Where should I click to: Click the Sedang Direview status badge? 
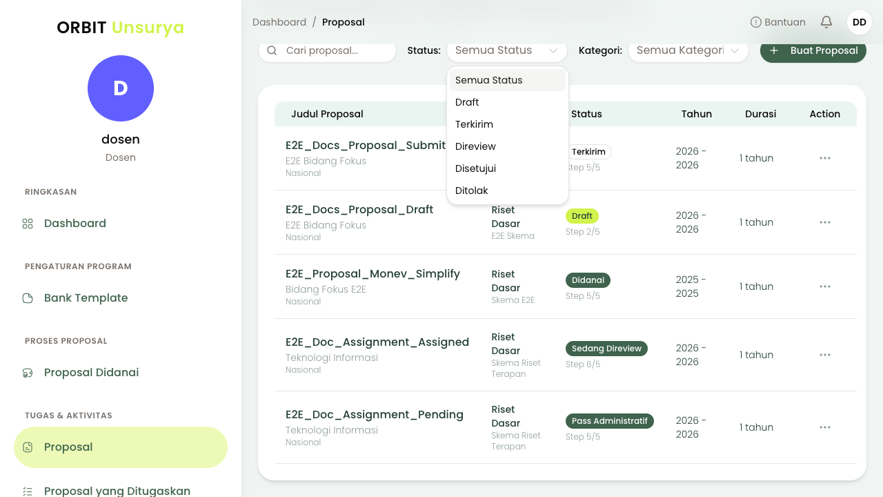tap(606, 349)
